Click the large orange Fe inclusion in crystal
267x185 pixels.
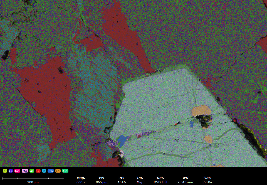[x=201, y=111]
